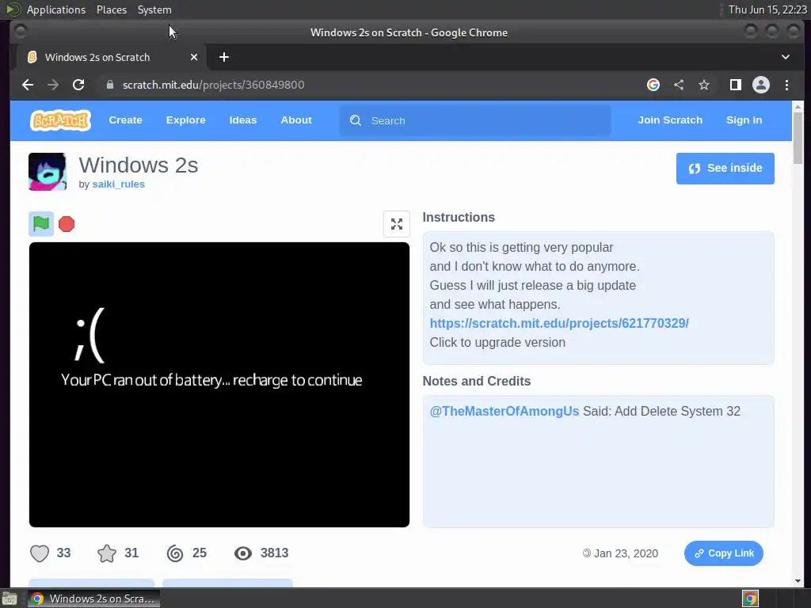
Task: Open the Places menu
Action: (x=112, y=9)
